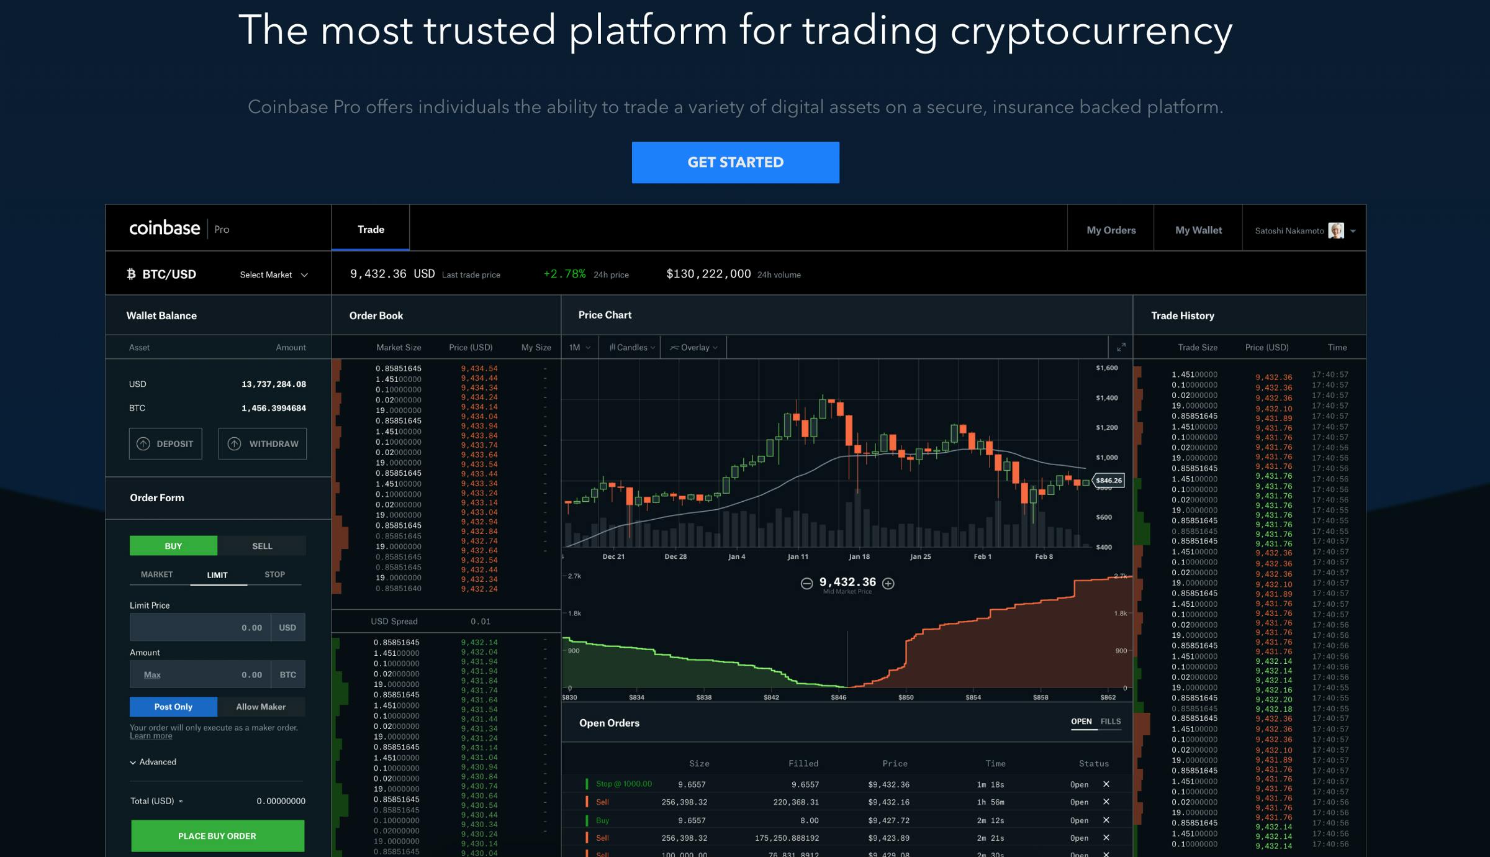
Task: Click GET STARTED button on landing page
Action: click(736, 163)
